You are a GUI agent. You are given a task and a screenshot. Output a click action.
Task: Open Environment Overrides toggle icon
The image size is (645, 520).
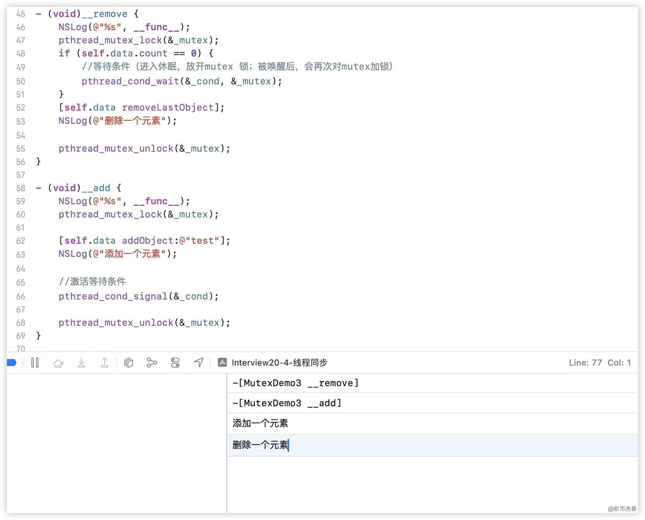(175, 363)
